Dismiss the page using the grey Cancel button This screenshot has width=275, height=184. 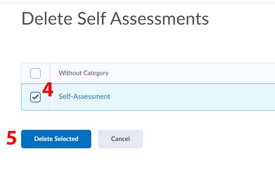click(120, 139)
